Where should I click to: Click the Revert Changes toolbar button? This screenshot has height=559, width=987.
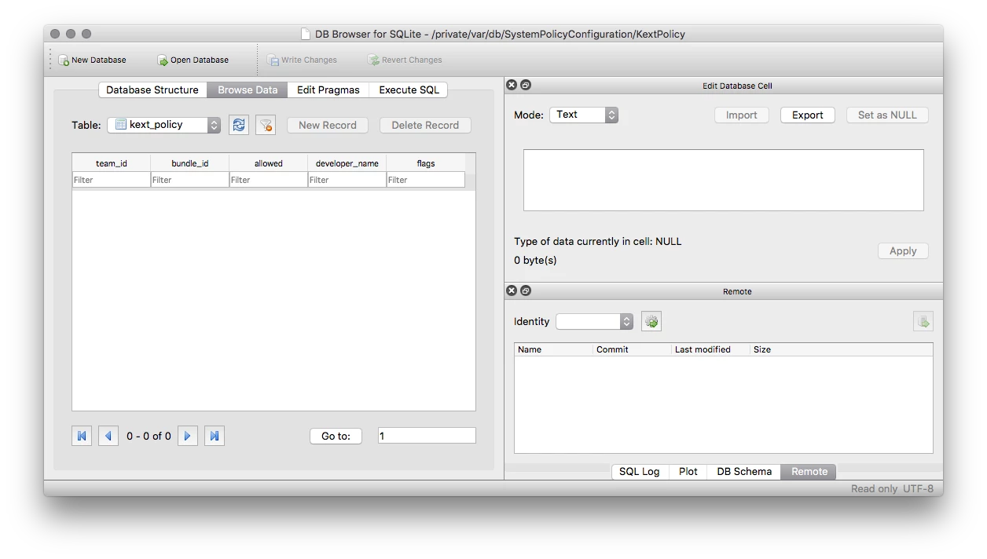coord(405,60)
